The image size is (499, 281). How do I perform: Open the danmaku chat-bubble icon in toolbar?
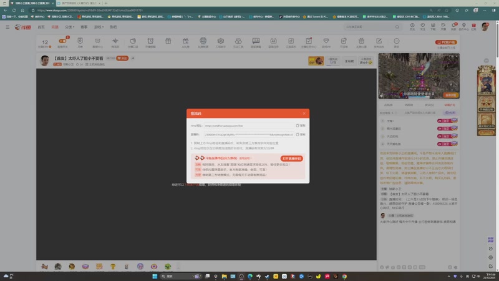[x=256, y=41]
